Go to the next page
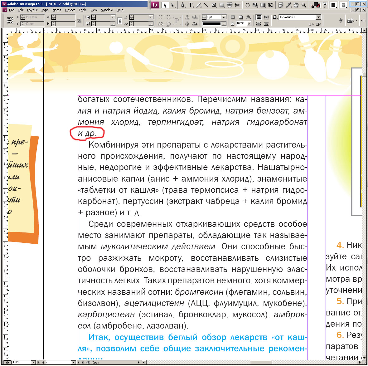Viewport: 368px width, 366px height. (79, 362)
